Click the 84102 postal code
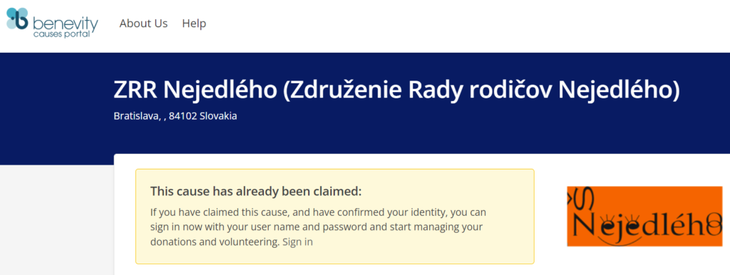 [183, 116]
